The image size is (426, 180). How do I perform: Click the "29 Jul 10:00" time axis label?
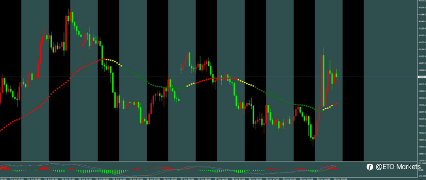tap(306, 179)
